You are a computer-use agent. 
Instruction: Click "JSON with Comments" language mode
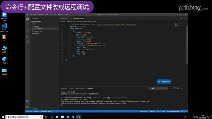173,111
